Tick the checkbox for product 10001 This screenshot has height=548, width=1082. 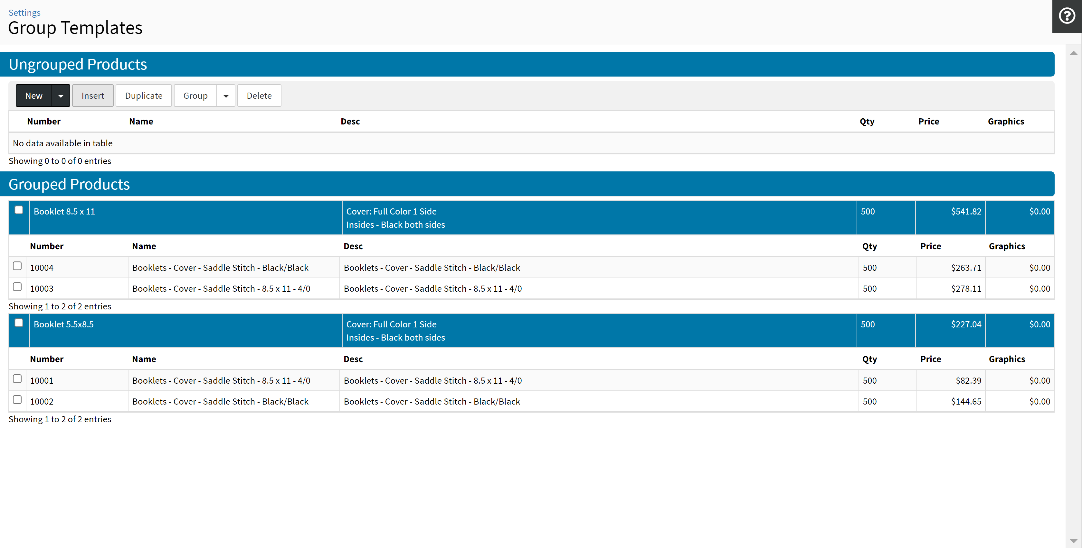(x=17, y=379)
